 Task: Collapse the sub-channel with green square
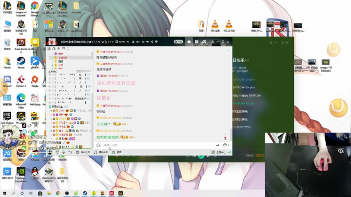(x=50, y=107)
